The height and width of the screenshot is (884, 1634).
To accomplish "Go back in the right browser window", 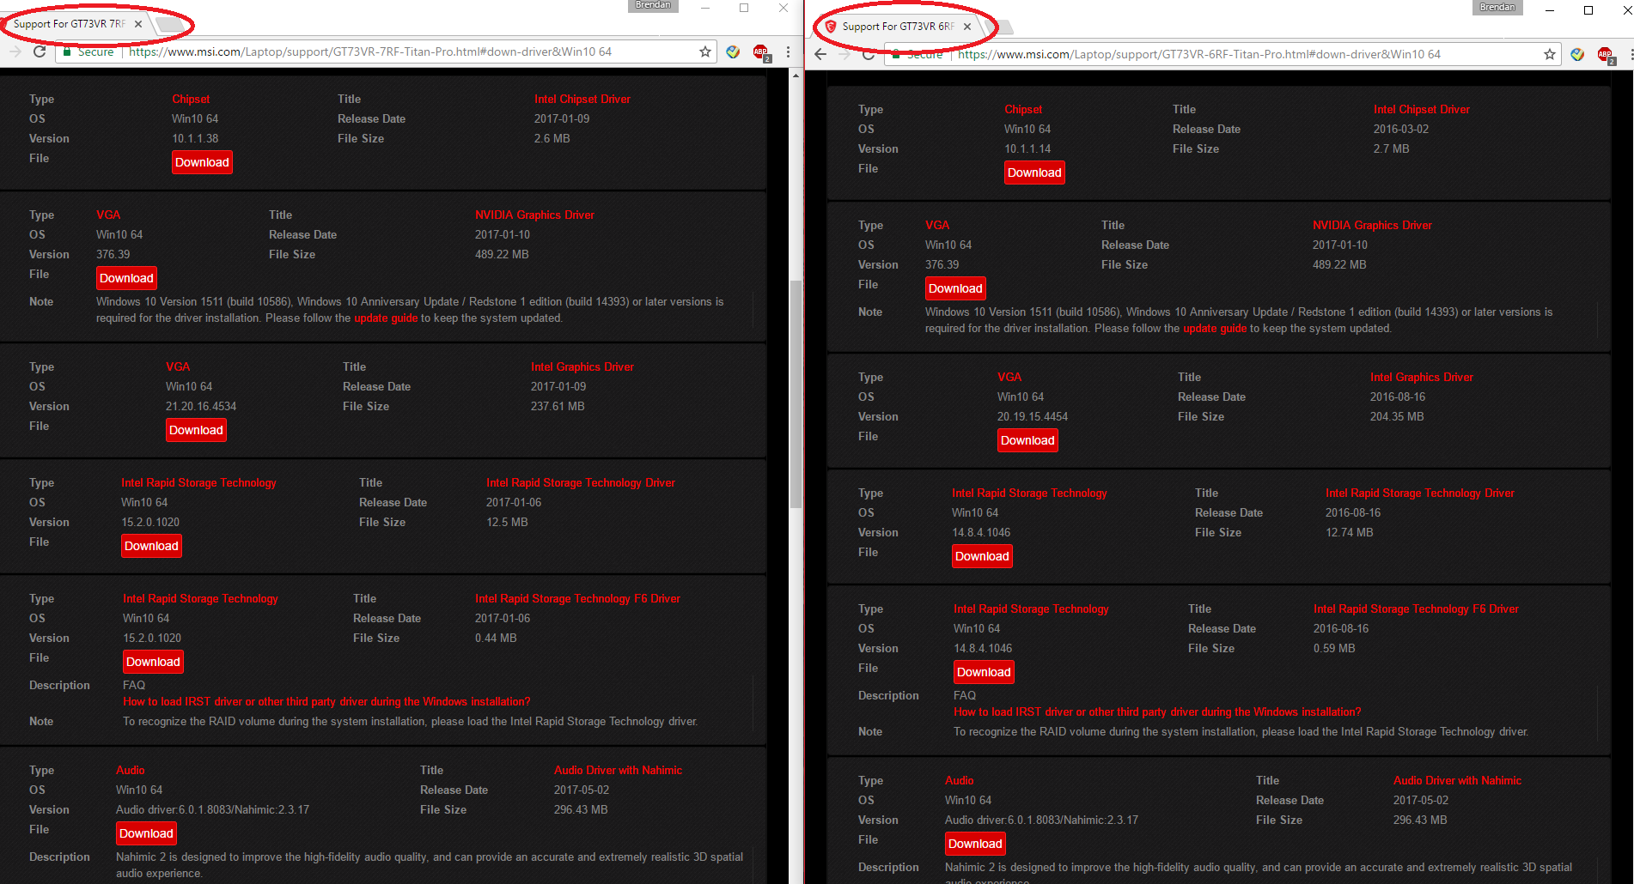I will pyautogui.click(x=820, y=54).
